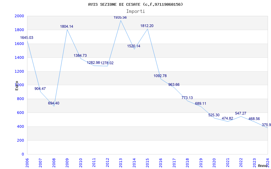Click the 379.9 label for 2024
The width and height of the screenshot is (271, 169).
pos(266,125)
